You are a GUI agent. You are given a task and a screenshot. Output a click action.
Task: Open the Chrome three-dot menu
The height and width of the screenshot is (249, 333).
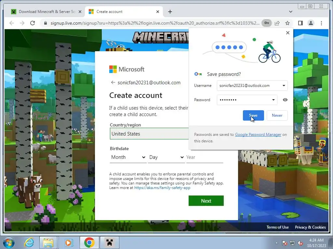click(x=321, y=23)
